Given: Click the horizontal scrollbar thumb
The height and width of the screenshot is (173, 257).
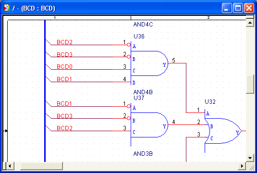Looking at the screenshot, I should [41, 166].
